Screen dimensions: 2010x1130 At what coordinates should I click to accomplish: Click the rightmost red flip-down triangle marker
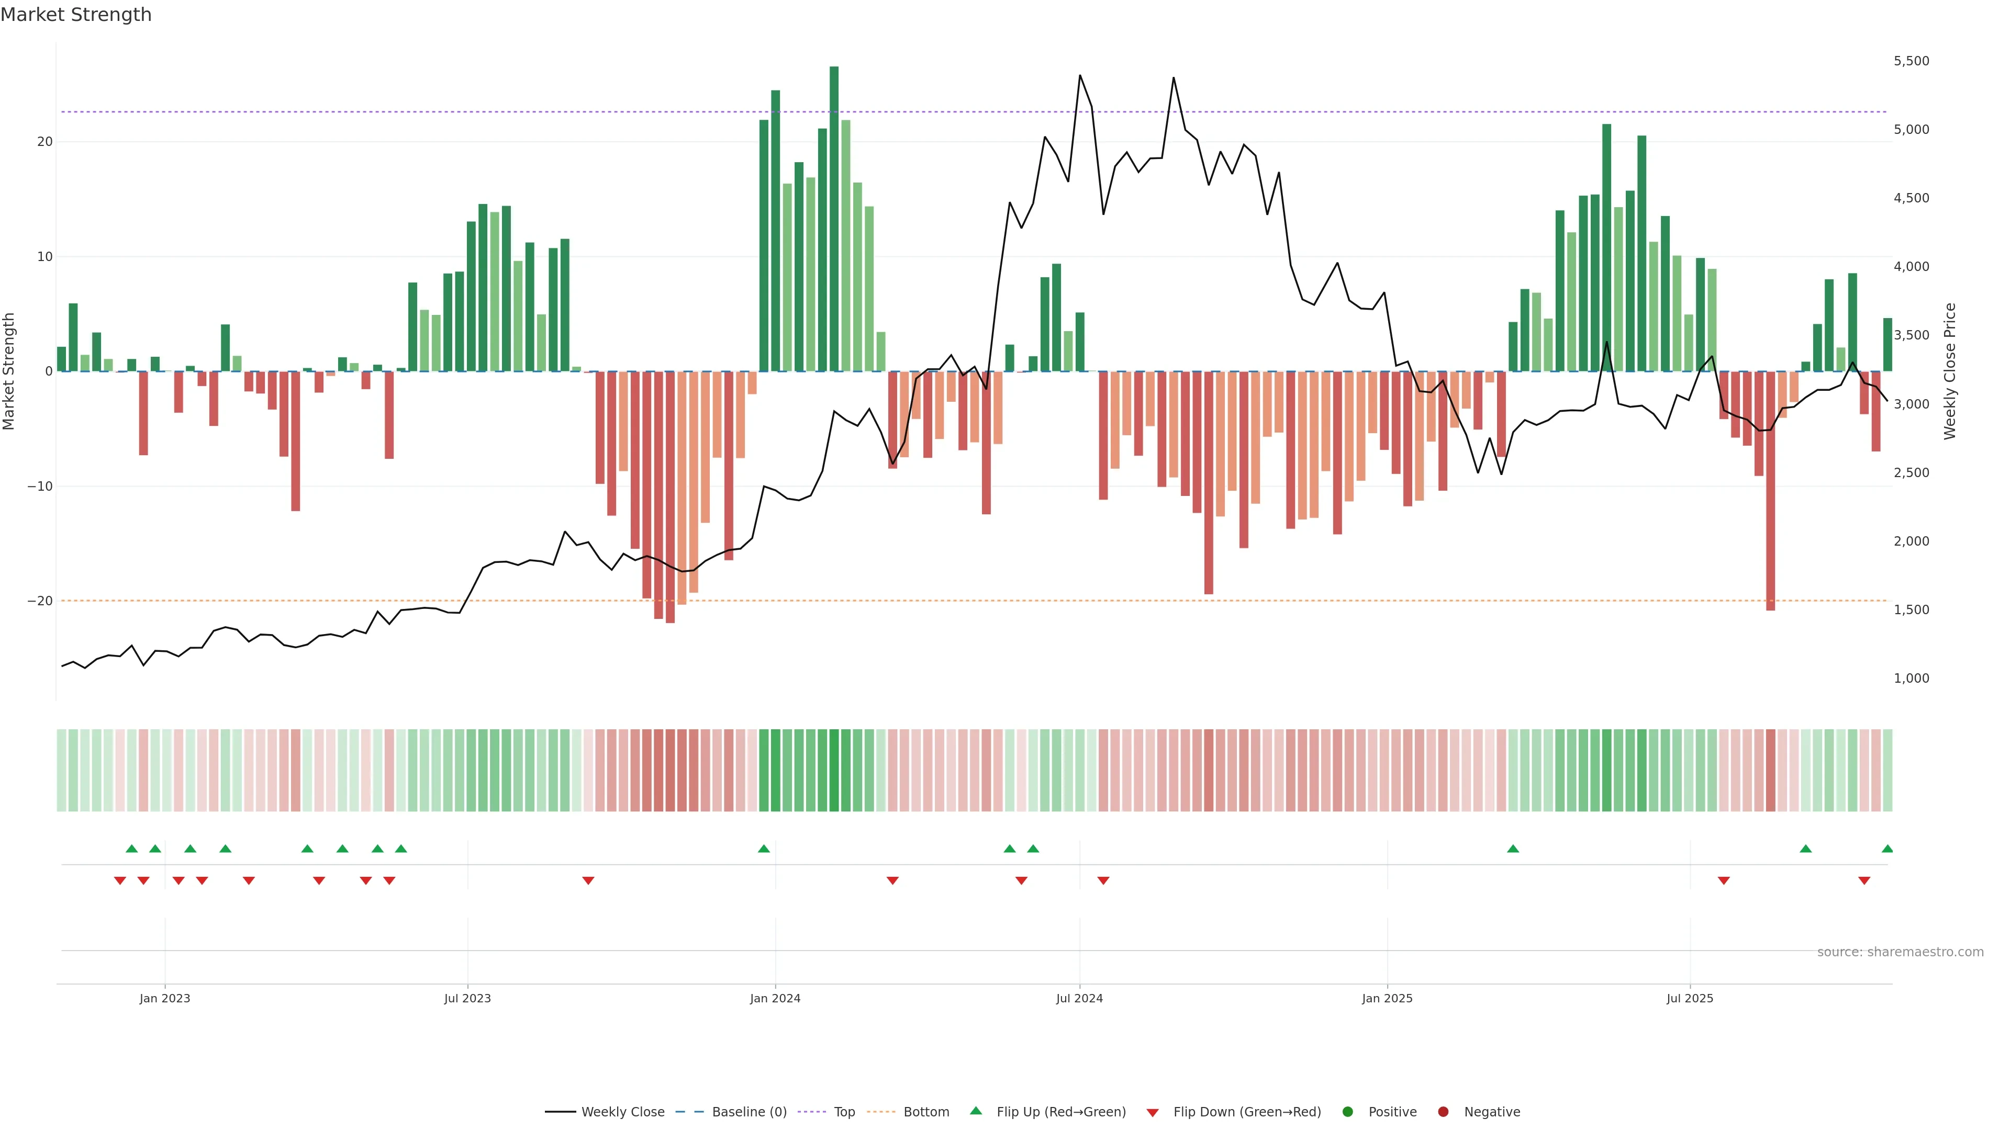click(x=1864, y=880)
